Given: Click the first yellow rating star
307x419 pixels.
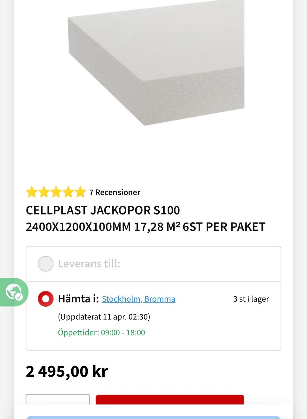Looking at the screenshot, I should point(32,192).
